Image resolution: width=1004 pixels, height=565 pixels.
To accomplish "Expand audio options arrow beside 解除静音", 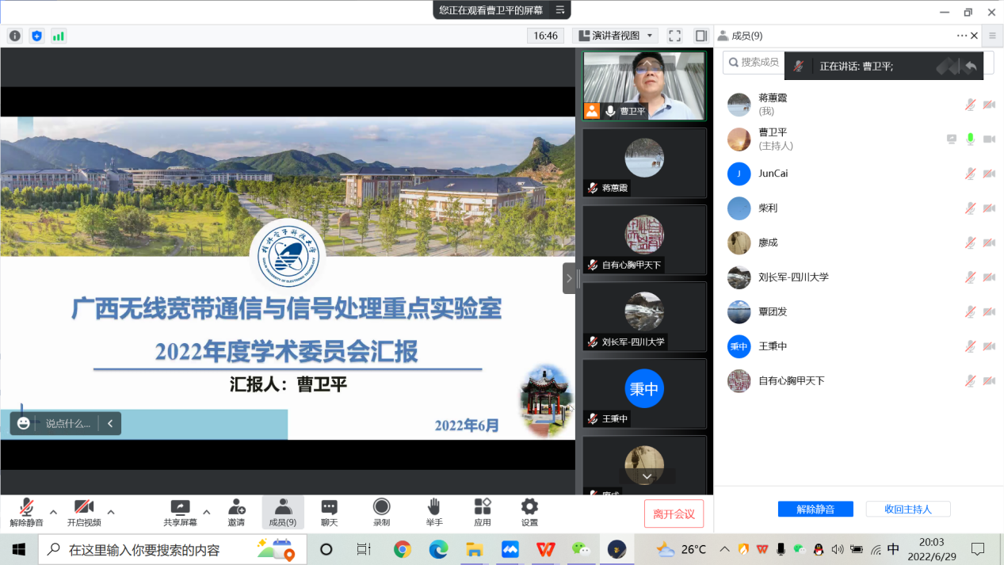I will tap(53, 512).
